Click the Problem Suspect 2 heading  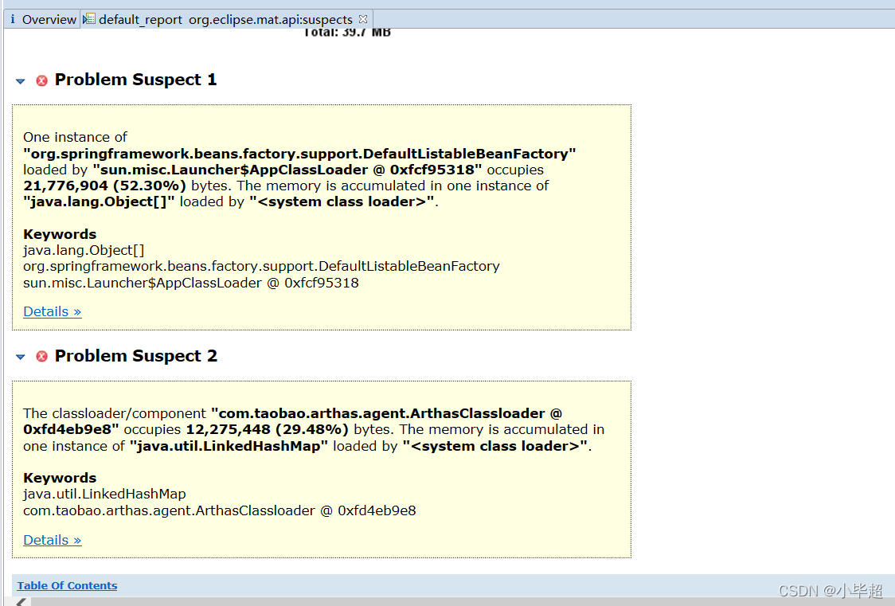[x=136, y=355]
